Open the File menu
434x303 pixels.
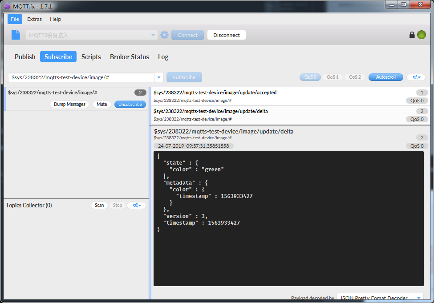click(x=15, y=19)
